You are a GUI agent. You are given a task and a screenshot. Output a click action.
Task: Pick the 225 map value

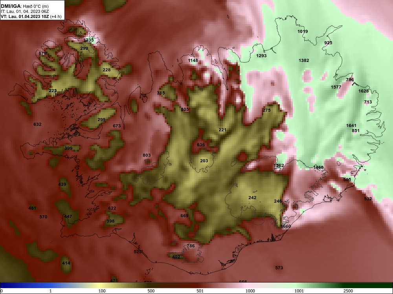pyautogui.click(x=53, y=91)
